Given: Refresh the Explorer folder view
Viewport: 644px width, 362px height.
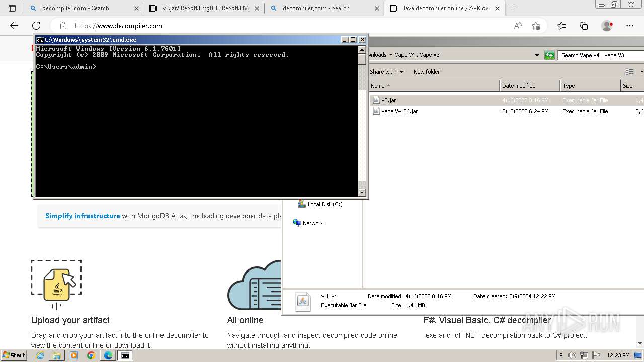Looking at the screenshot, I should [549, 55].
